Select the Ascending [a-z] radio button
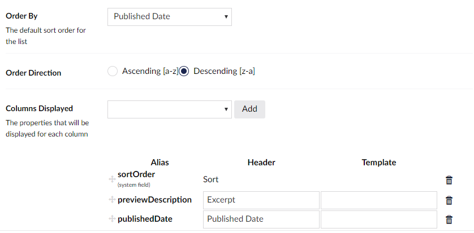 click(113, 71)
